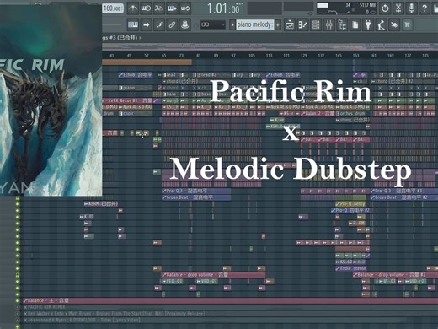The width and height of the screenshot is (438, 329).
Task: Select the piano pattern clip
Action: pyautogui.click(x=136, y=88)
